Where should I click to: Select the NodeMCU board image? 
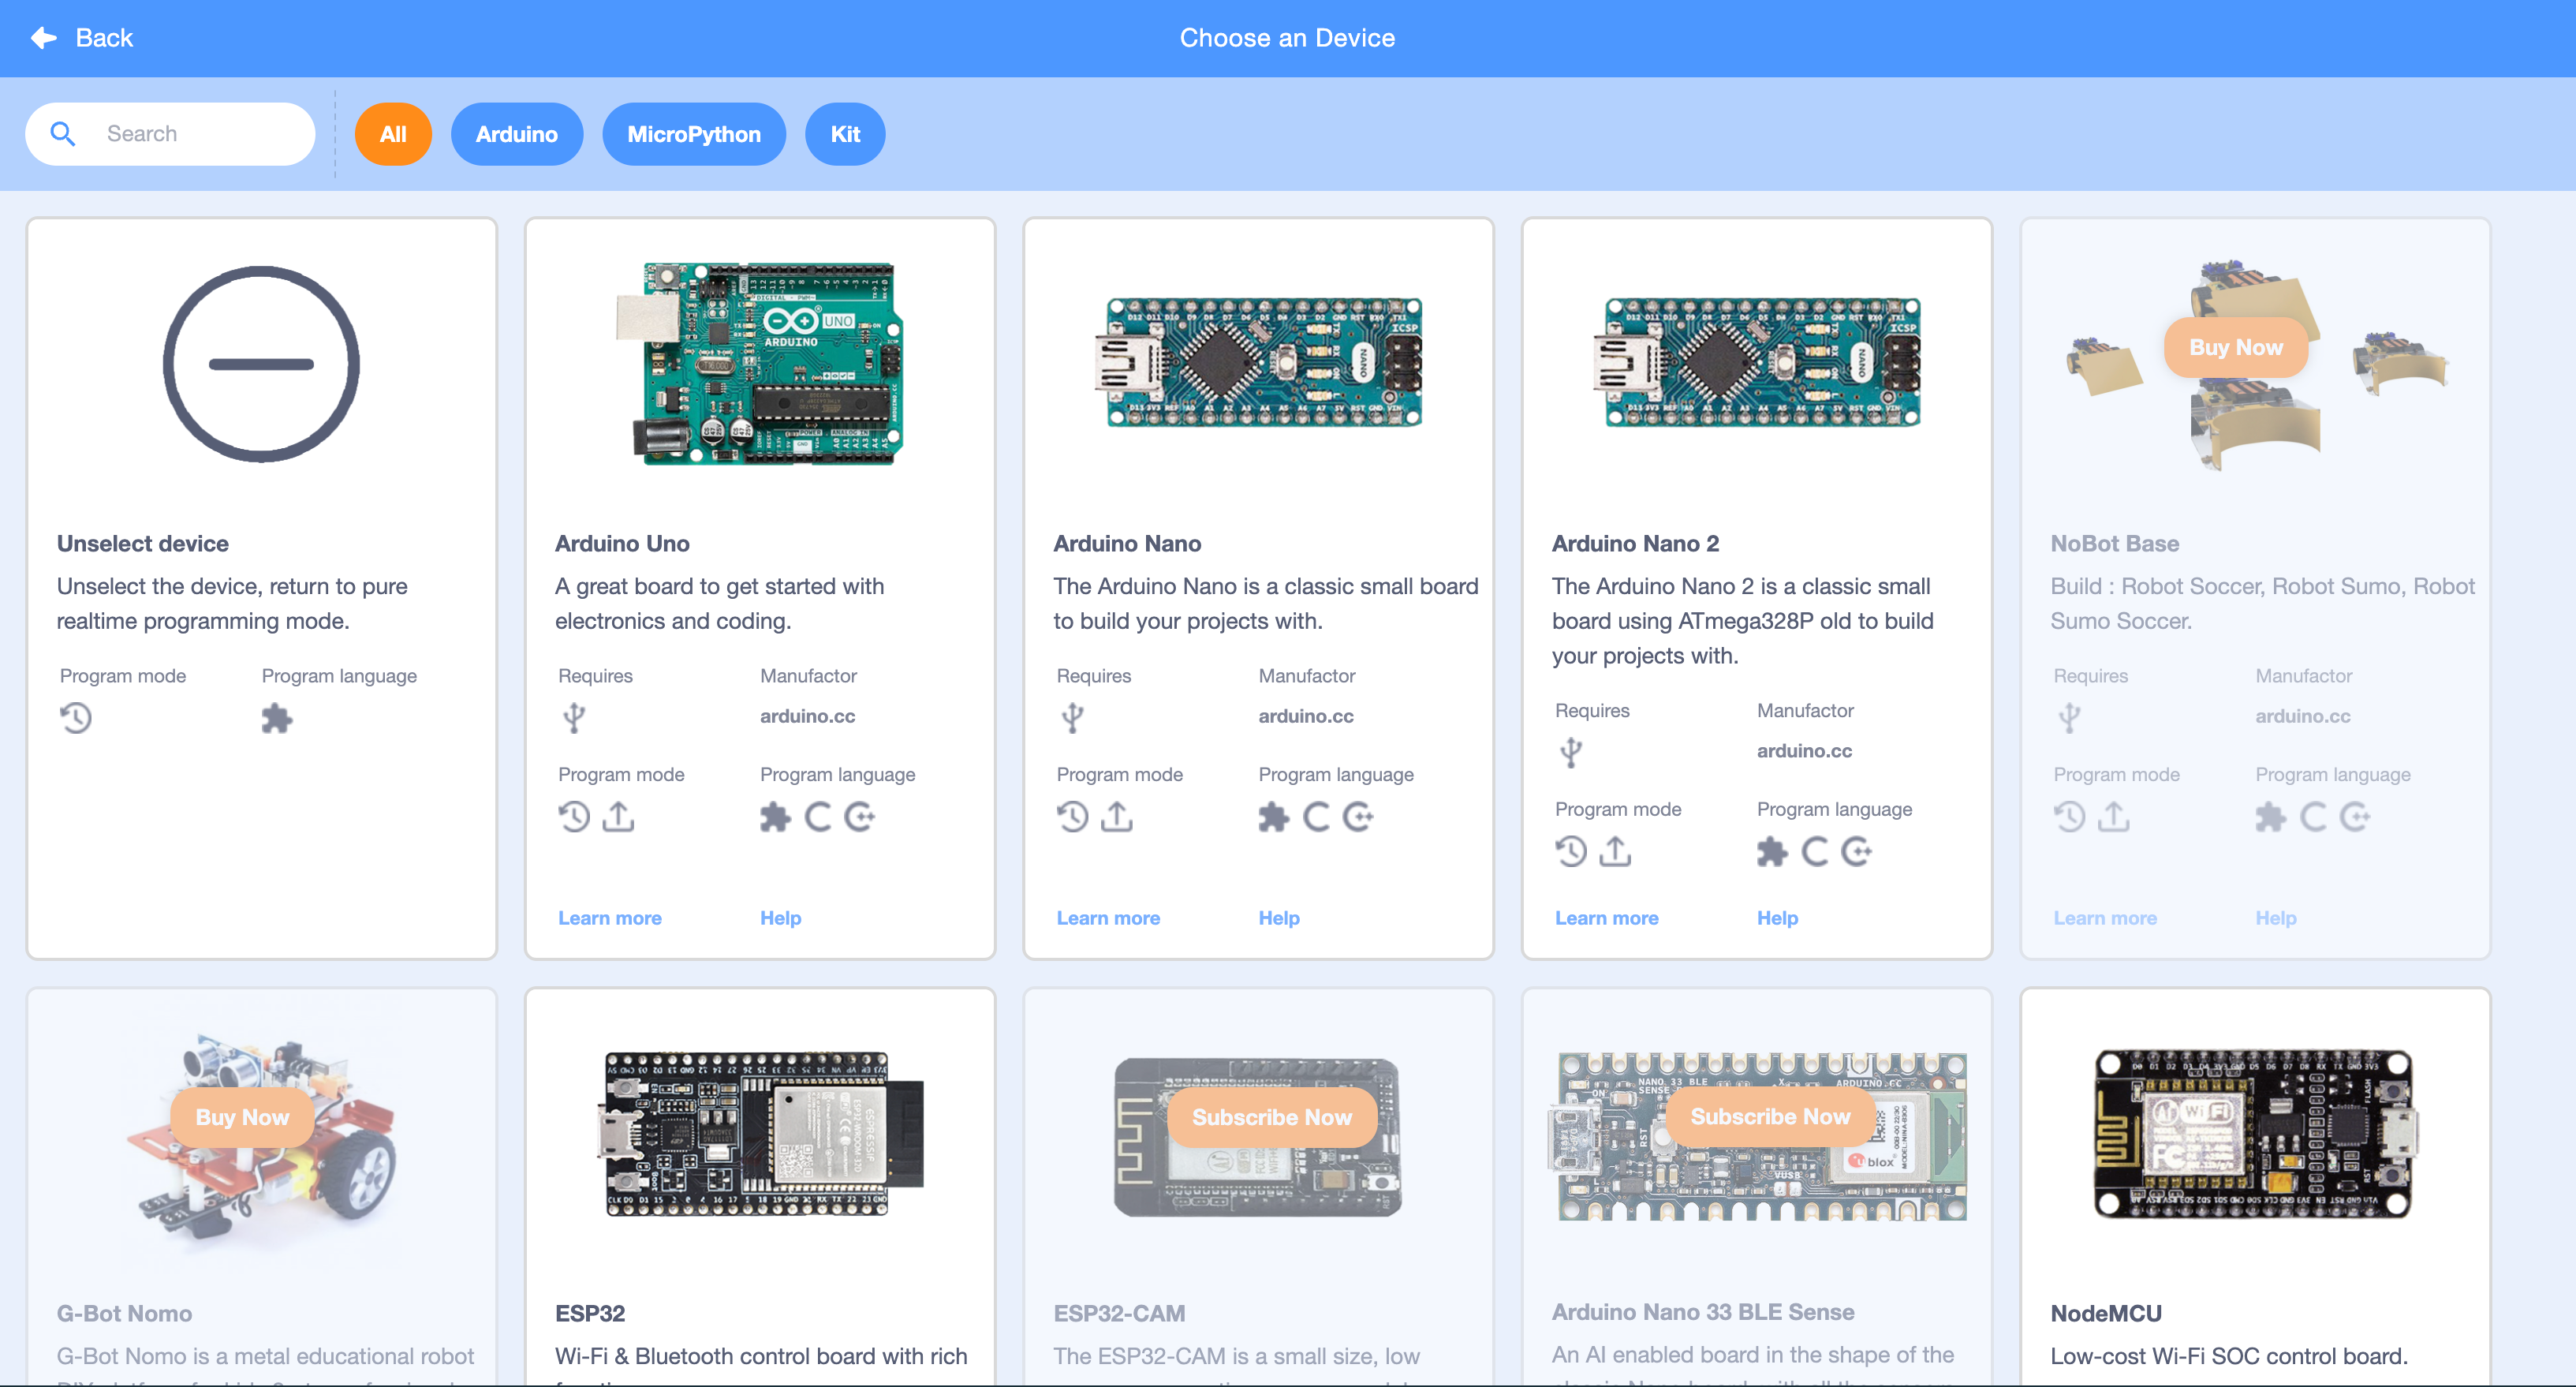click(x=2255, y=1134)
